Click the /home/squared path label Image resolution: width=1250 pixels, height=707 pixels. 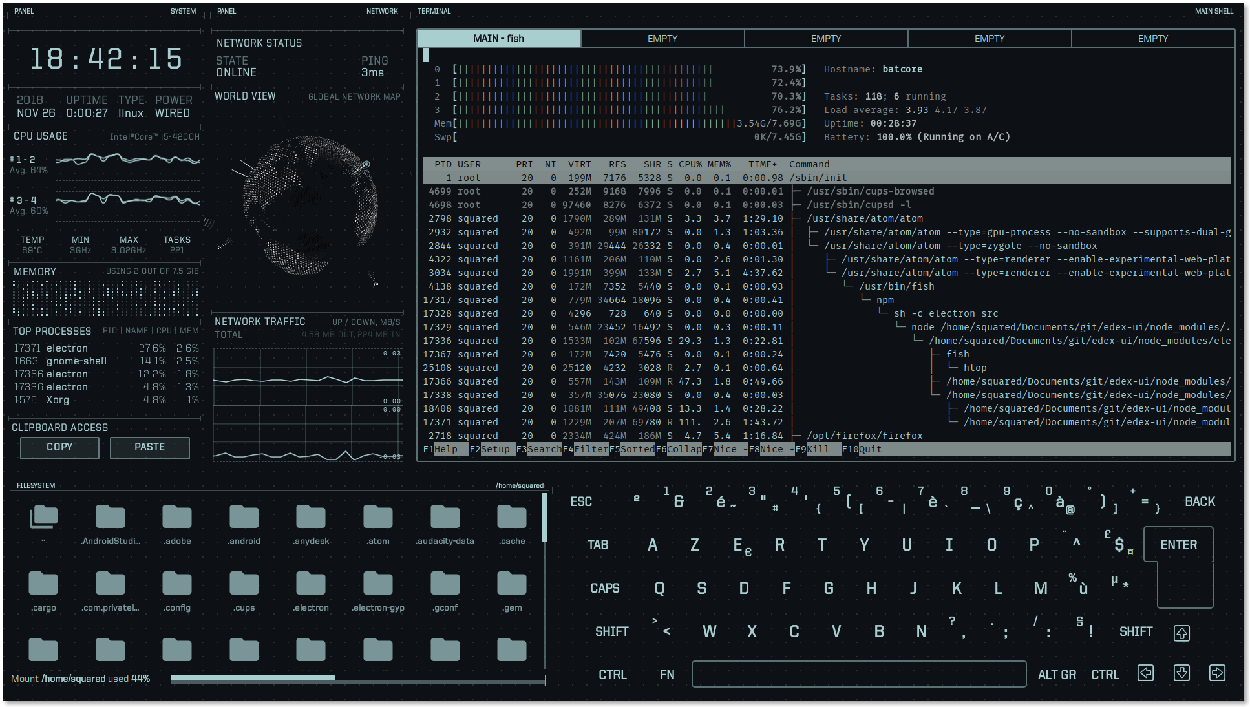(520, 485)
